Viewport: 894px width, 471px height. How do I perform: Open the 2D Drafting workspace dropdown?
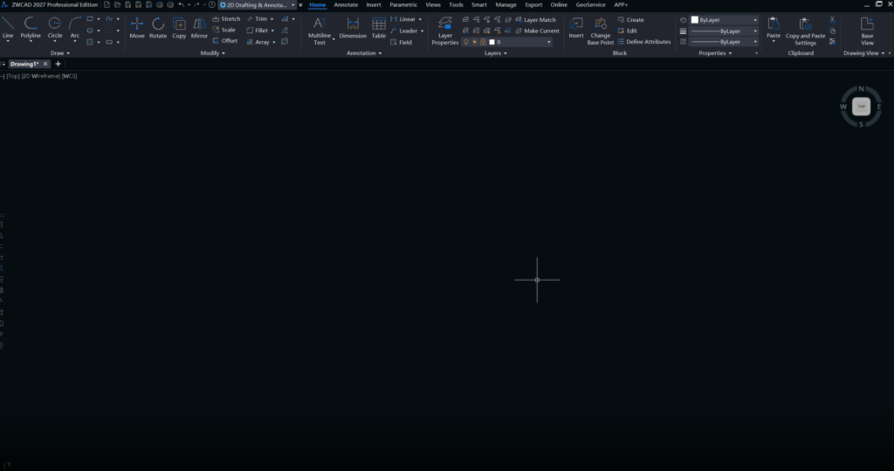258,4
